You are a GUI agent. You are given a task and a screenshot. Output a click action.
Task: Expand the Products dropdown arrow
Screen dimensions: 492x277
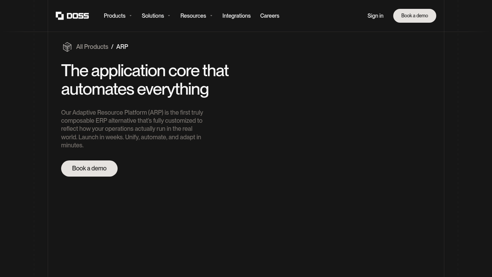(131, 16)
